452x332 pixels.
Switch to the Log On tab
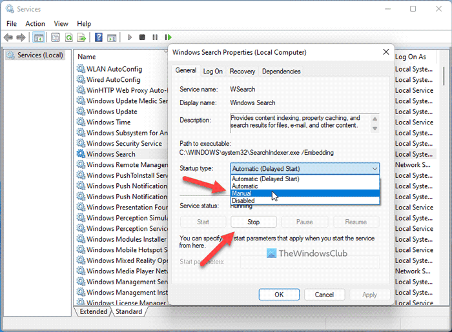[x=212, y=71]
